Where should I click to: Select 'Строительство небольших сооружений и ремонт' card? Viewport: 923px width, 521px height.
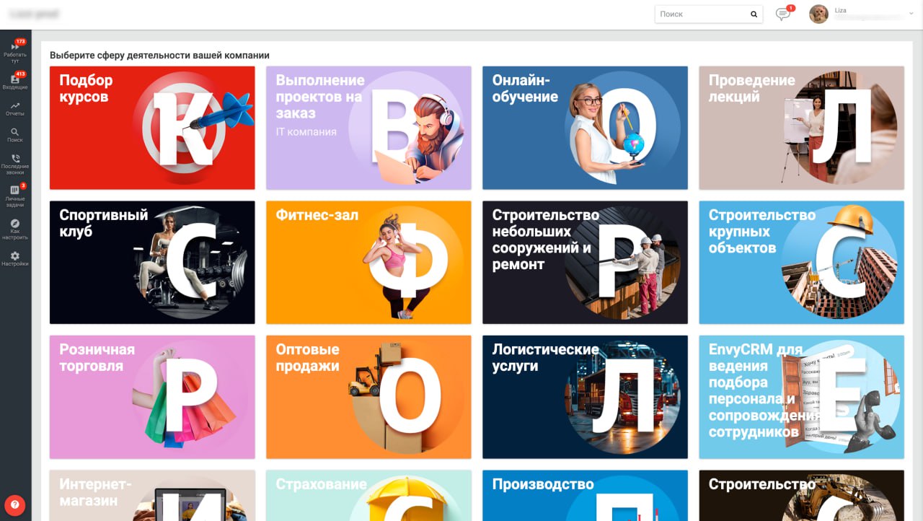(x=585, y=263)
